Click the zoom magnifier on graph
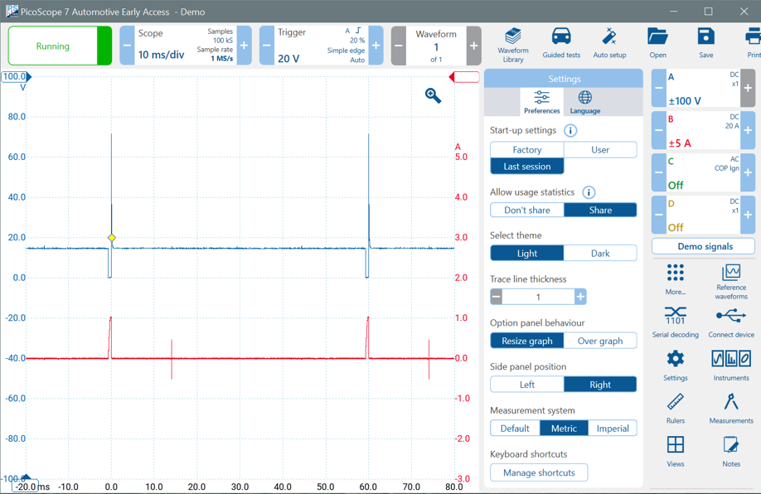The width and height of the screenshot is (761, 494). coord(433,95)
